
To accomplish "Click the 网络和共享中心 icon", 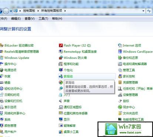I will point(1,113).
